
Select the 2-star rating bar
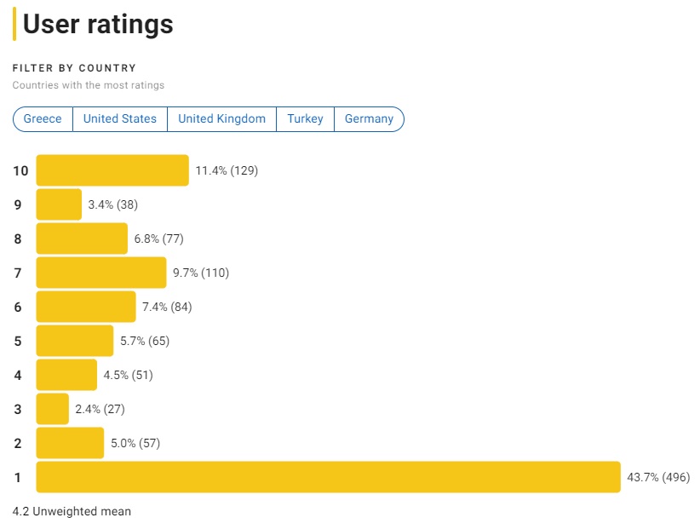[x=70, y=443]
